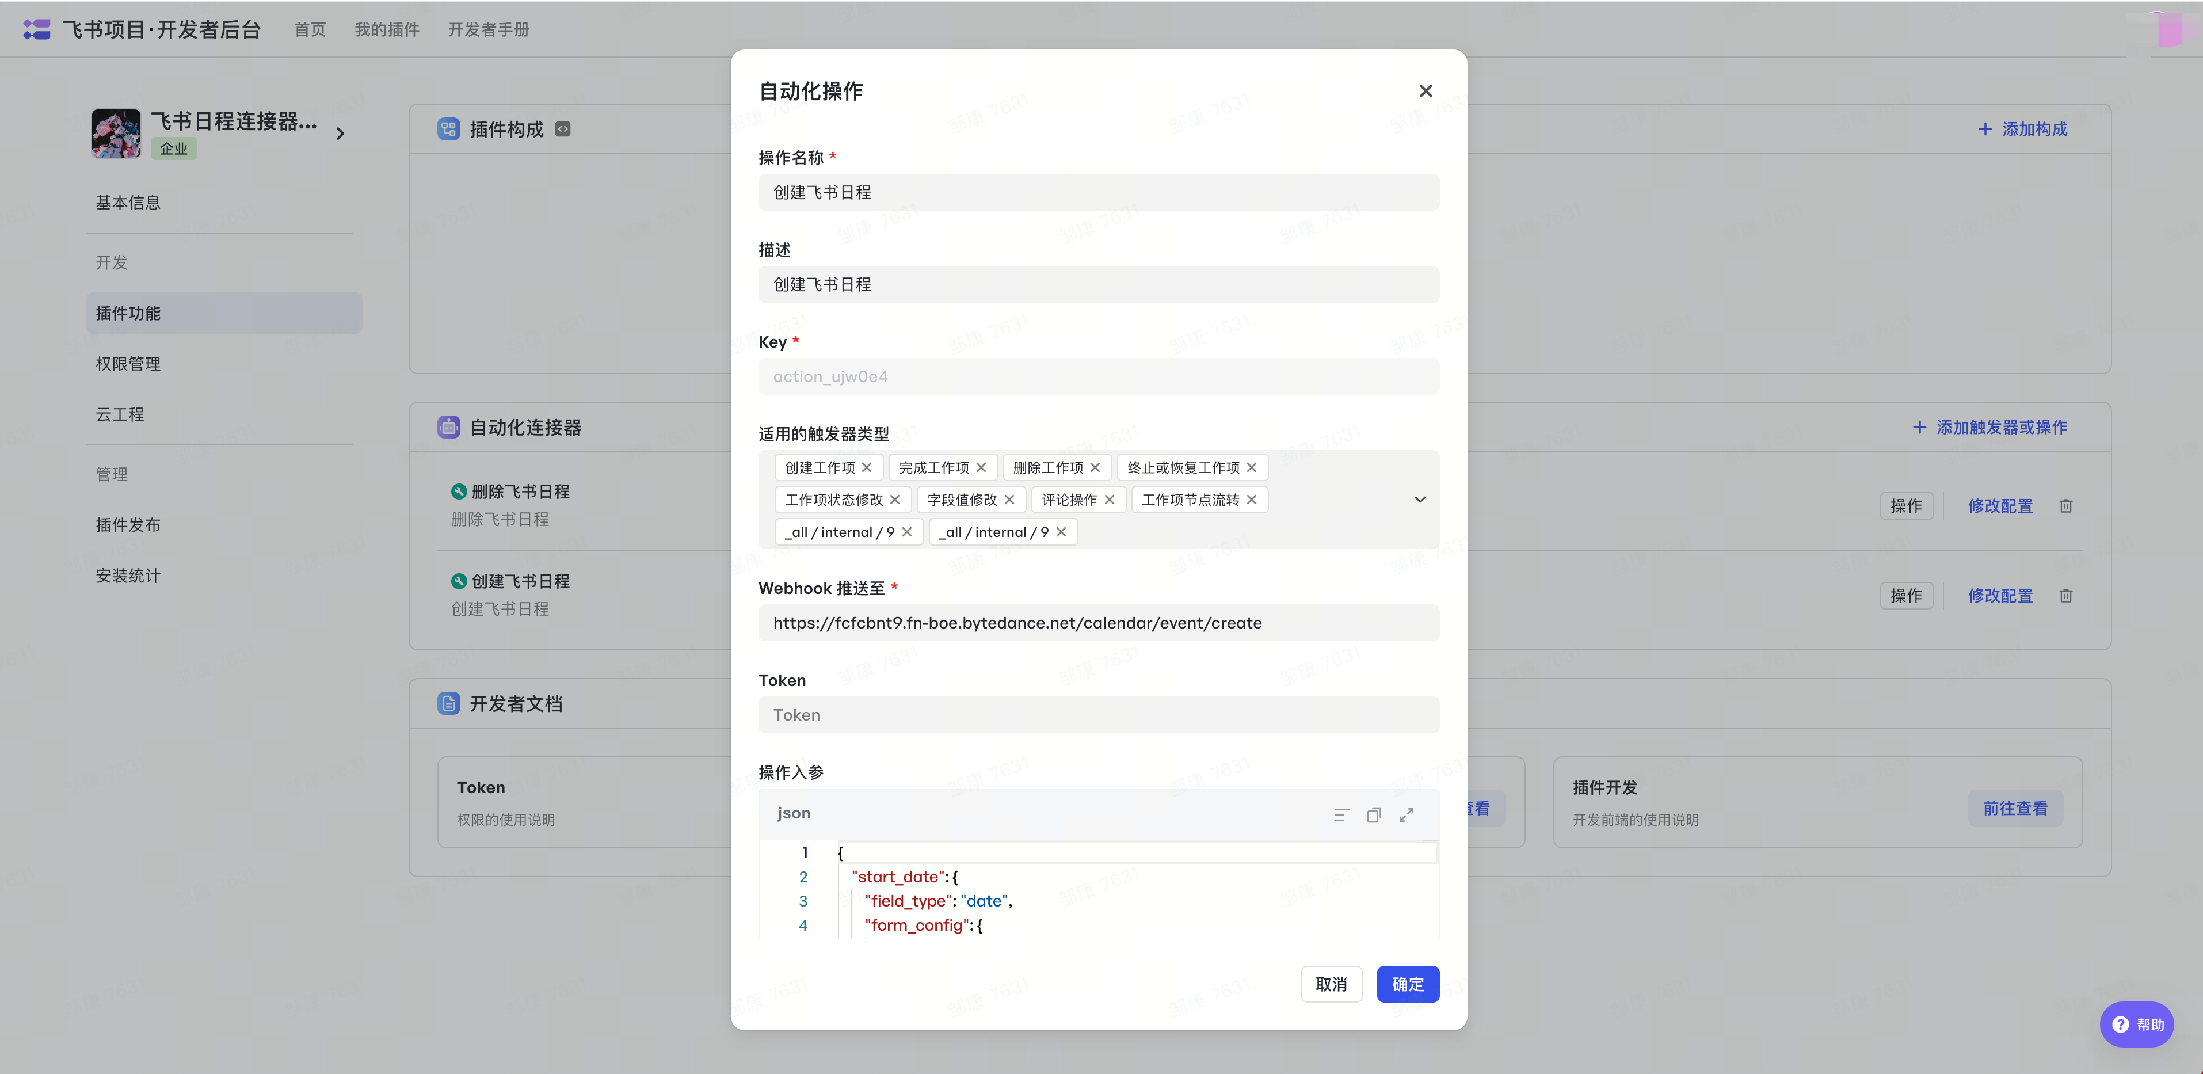Focus the Token input field

(1098, 715)
